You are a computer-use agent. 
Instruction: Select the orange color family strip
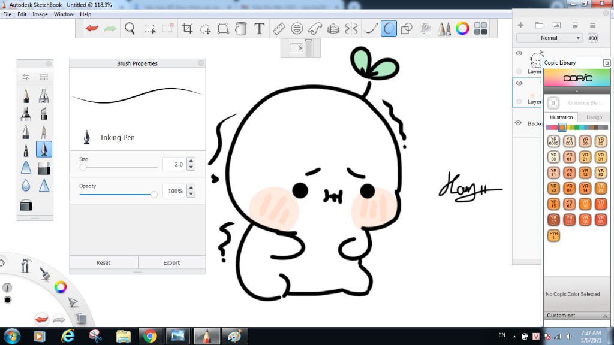click(562, 128)
